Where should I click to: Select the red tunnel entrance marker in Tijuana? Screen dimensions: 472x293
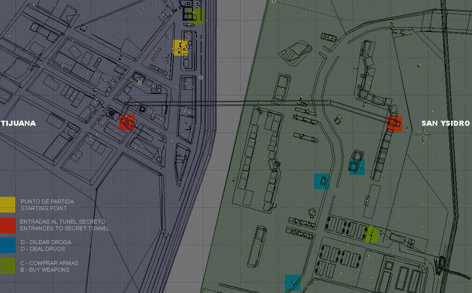coord(127,122)
